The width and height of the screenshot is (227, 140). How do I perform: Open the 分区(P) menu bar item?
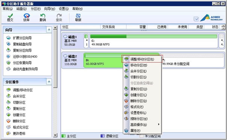coord(36,9)
